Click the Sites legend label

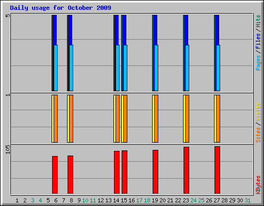[x=258, y=135]
